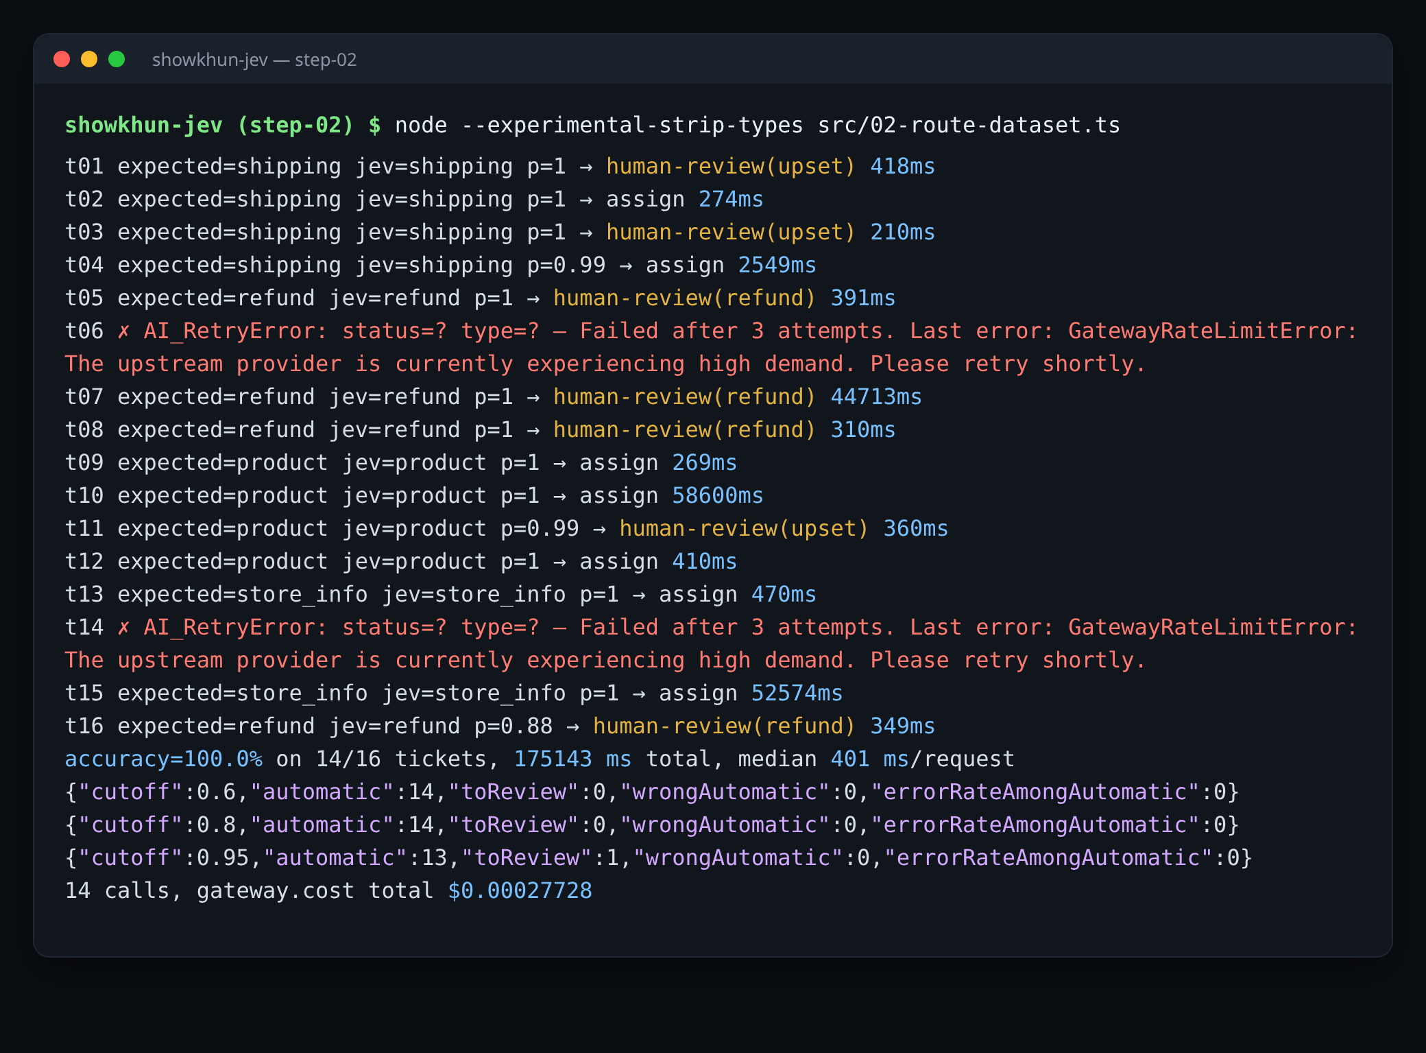The image size is (1426, 1053).
Task: Click the red ✗ error mark on line t06
Action: 124,331
